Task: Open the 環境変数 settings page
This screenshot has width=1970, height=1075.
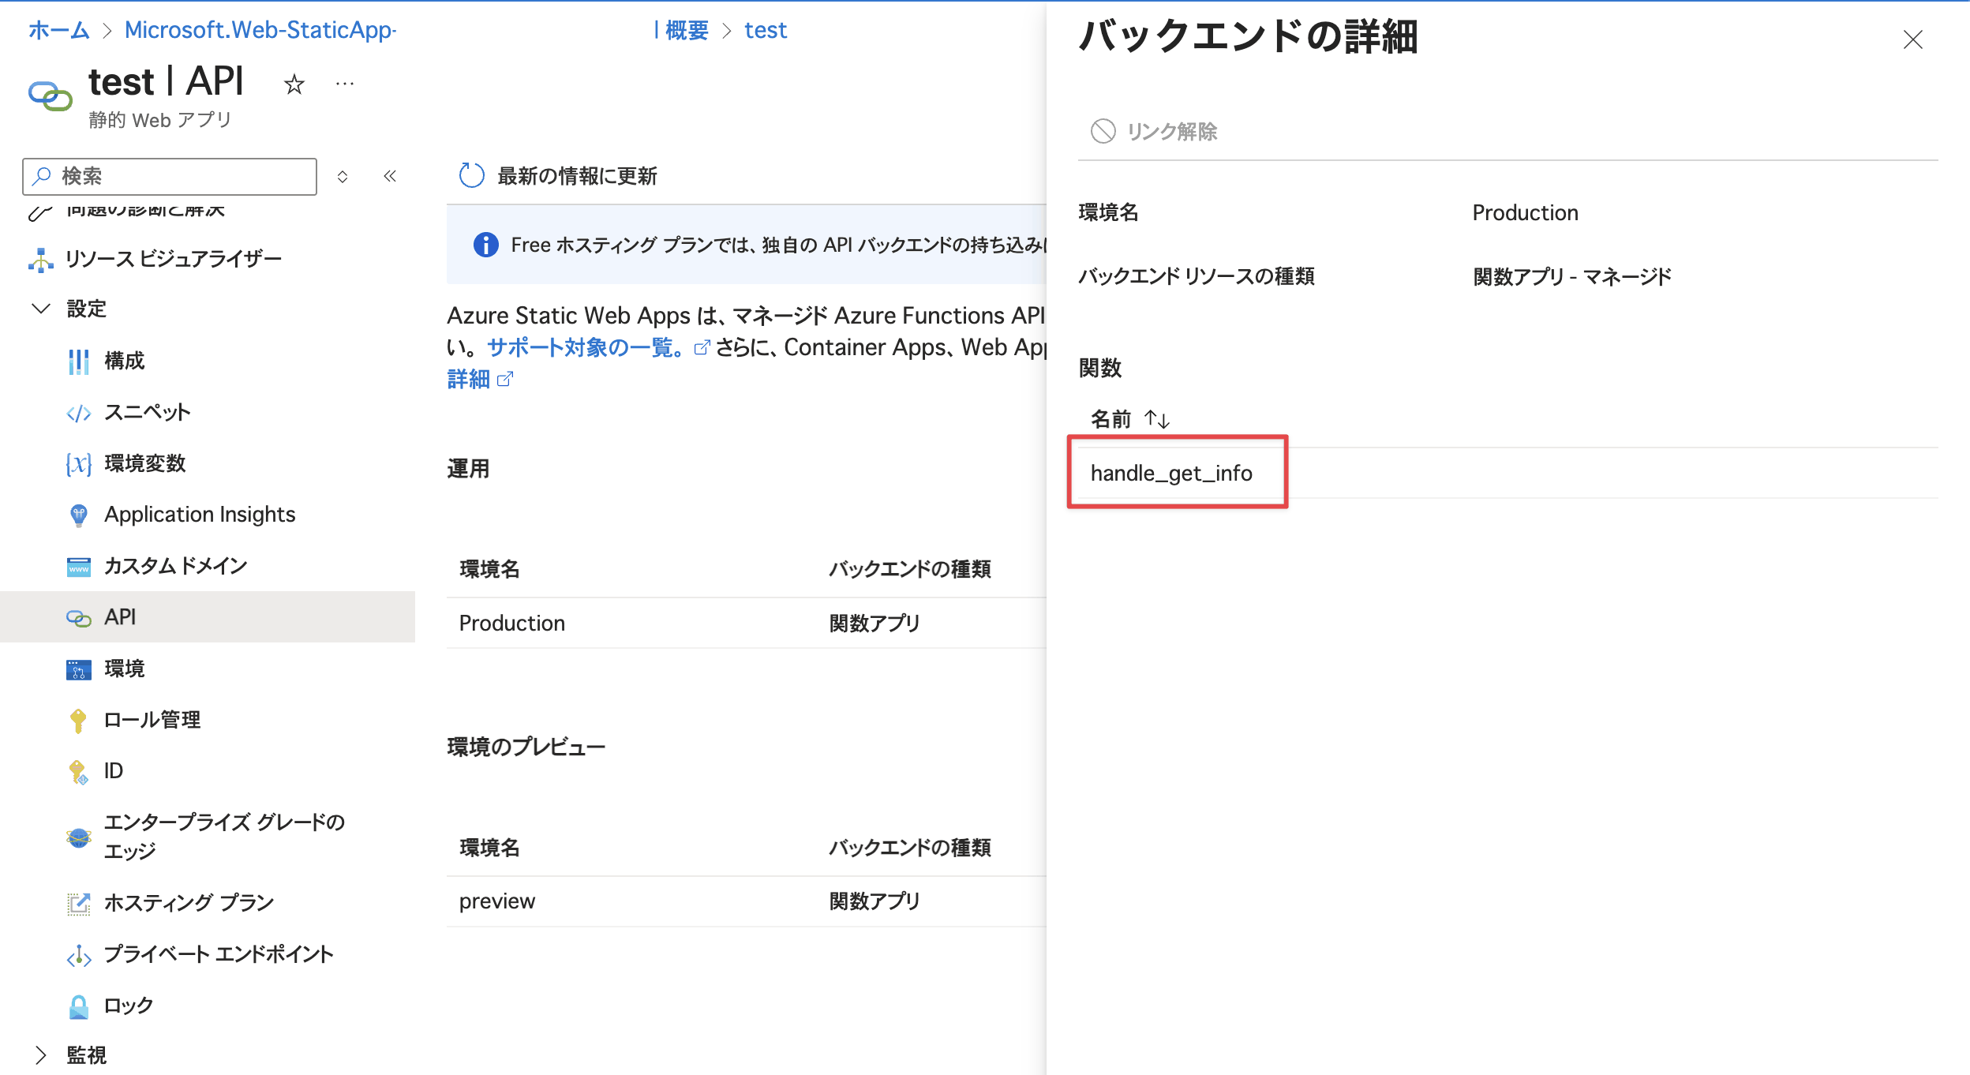Action: pyautogui.click(x=146, y=463)
